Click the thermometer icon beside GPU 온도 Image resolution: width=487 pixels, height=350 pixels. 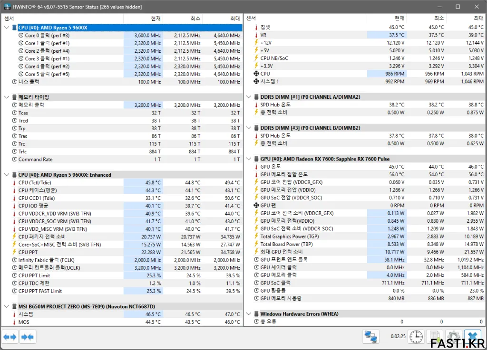coord(256,167)
